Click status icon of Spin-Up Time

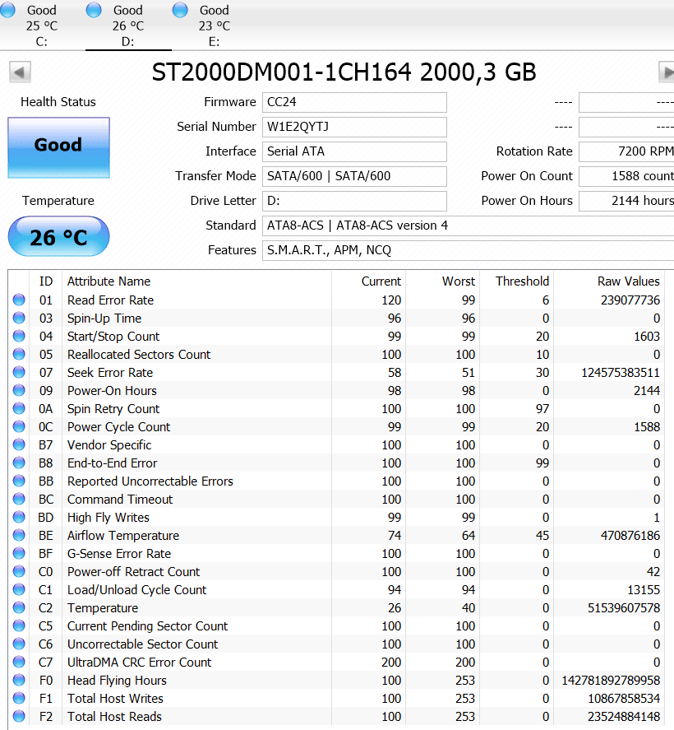[x=19, y=318]
